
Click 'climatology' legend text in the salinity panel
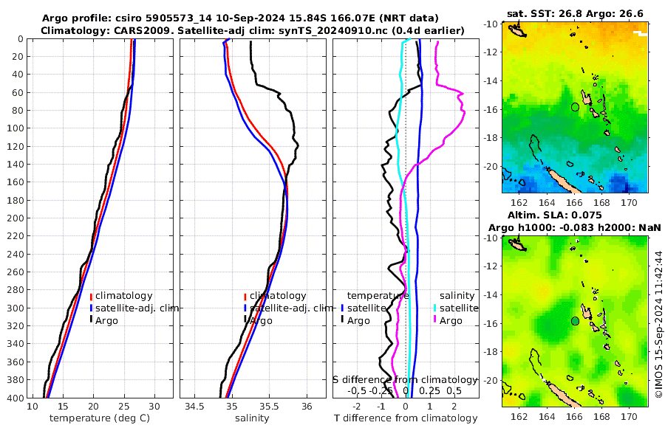[x=278, y=296]
